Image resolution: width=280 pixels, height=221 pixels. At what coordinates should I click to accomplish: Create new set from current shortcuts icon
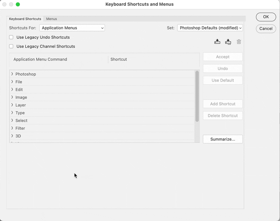[228, 42]
